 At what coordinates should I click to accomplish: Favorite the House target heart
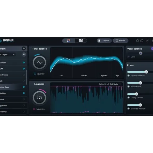pyautogui.click(x=24, y=99)
